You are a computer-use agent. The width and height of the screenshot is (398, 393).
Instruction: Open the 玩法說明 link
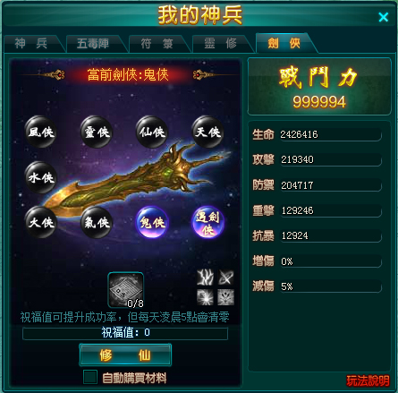[x=368, y=380]
